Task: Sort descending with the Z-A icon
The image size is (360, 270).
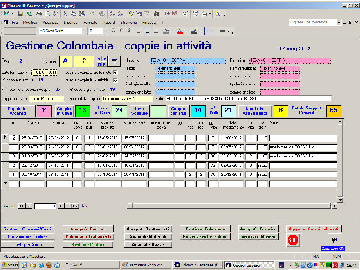Action: coord(120,14)
